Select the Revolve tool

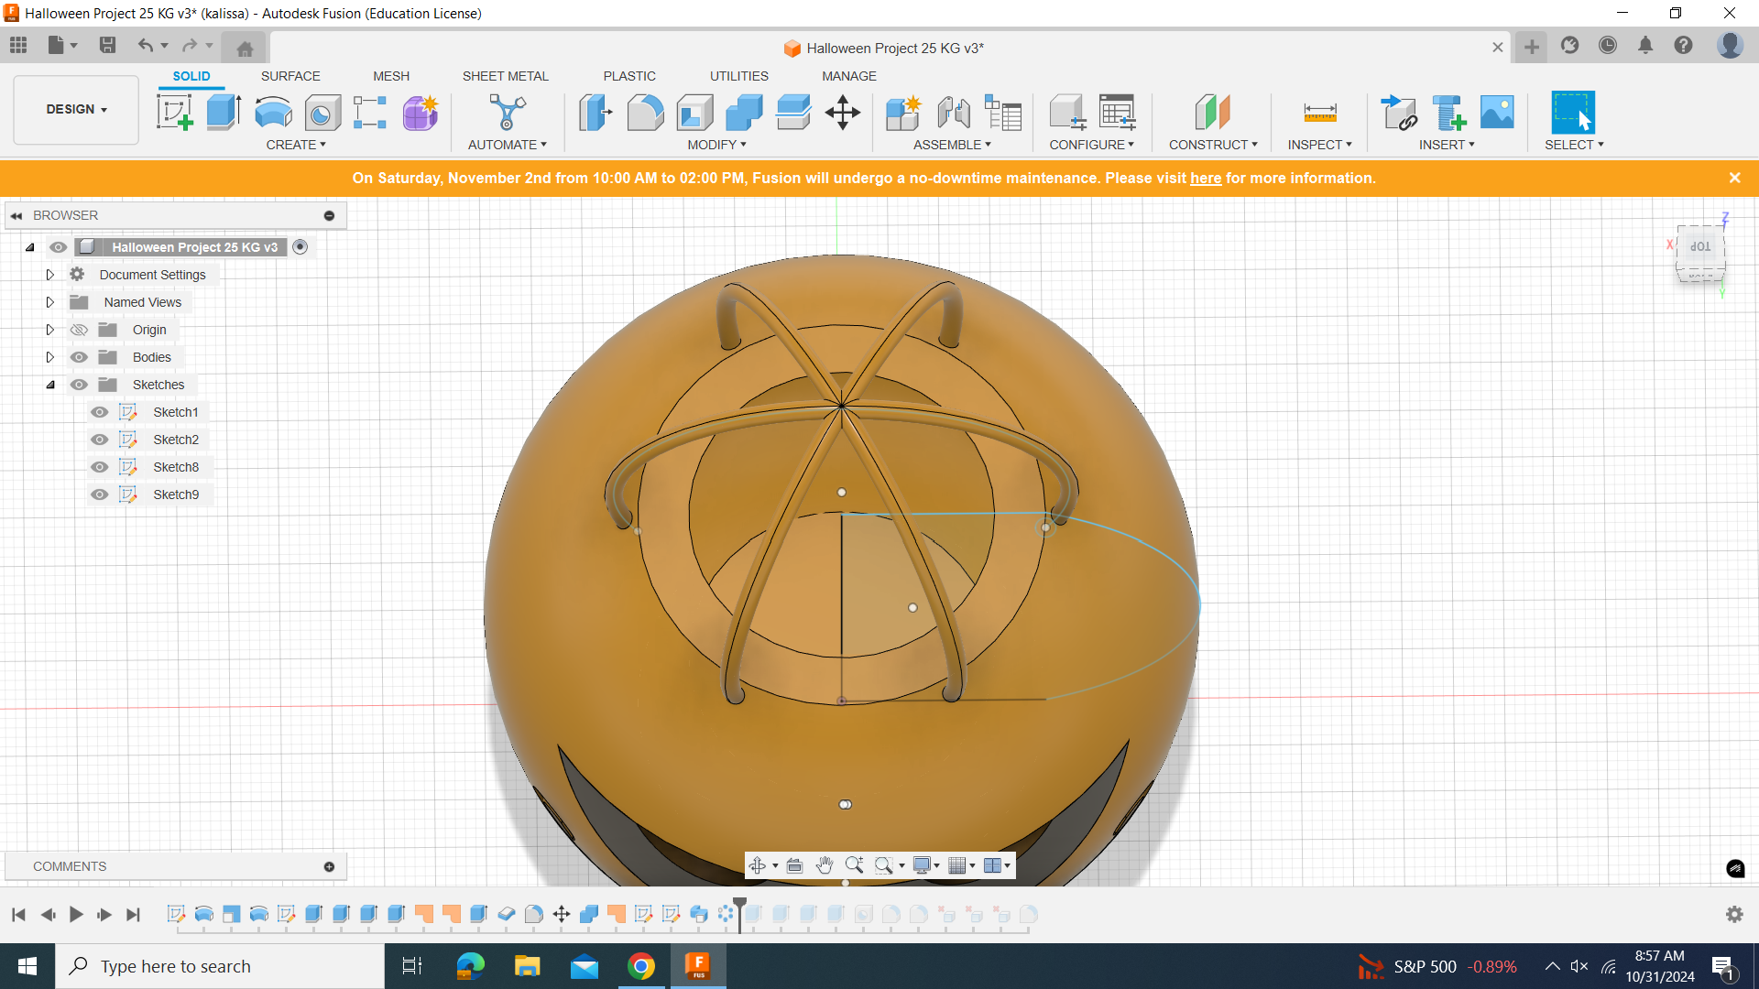[x=273, y=113]
